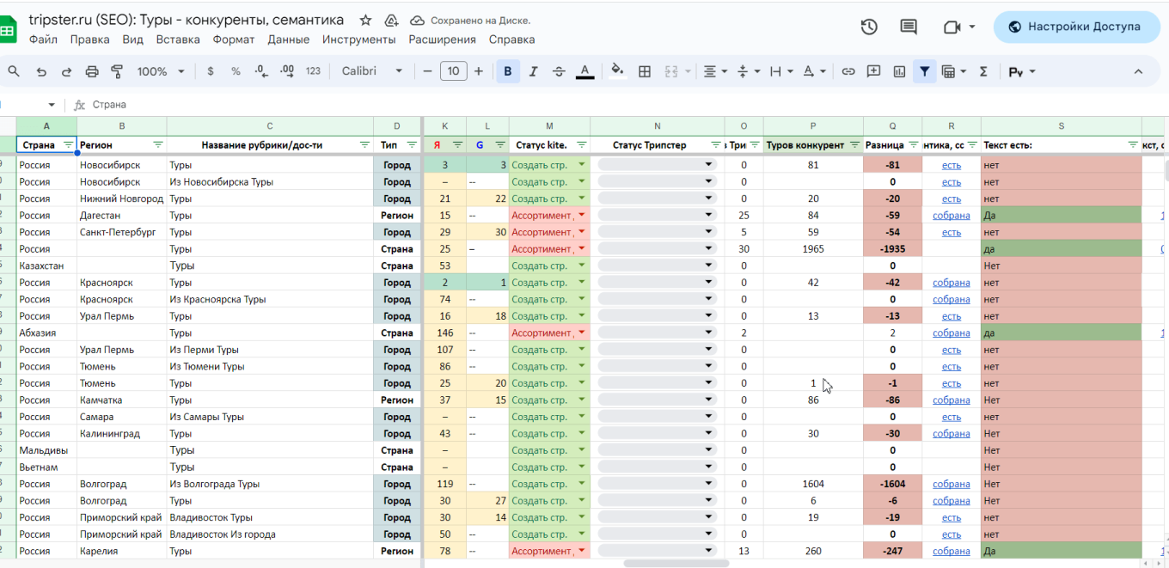Star this spreadsheet document
Image resolution: width=1169 pixels, height=568 pixels.
pyautogui.click(x=365, y=20)
